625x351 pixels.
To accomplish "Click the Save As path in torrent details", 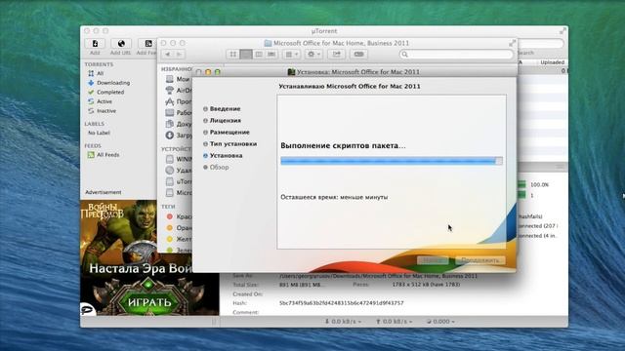I will (378, 276).
